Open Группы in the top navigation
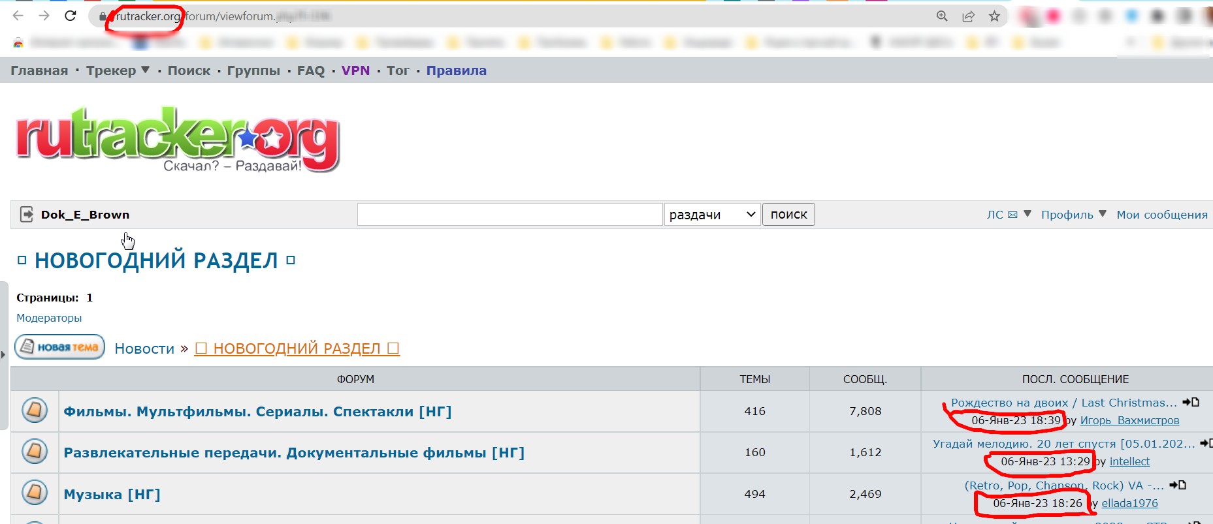1213x524 pixels. point(253,70)
